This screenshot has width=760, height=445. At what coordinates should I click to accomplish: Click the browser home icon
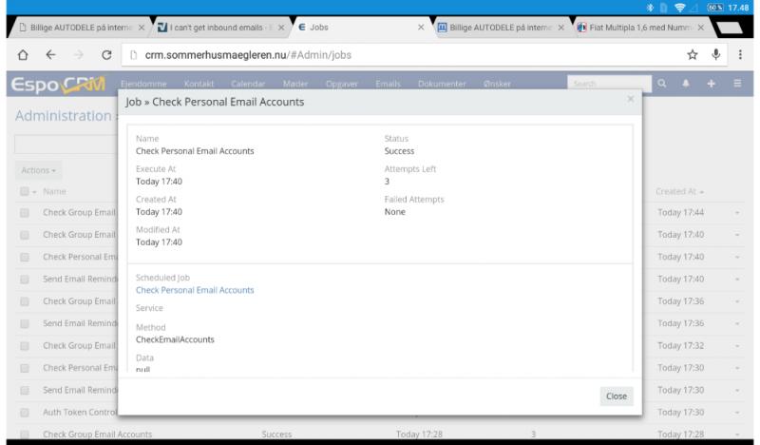pos(20,54)
